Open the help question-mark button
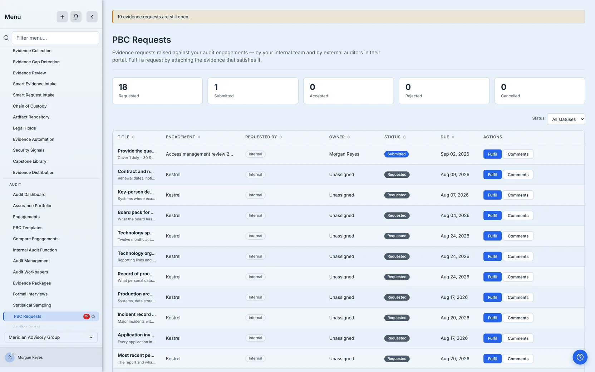 [x=580, y=357]
